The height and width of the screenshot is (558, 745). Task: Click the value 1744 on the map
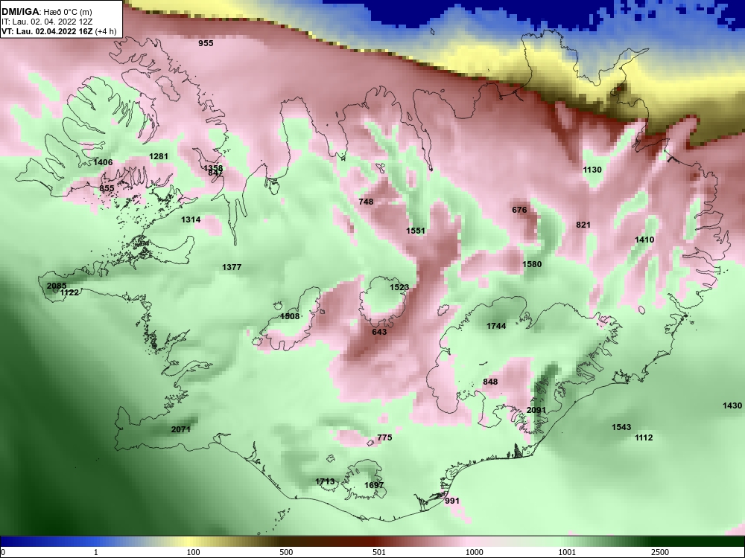coord(496,326)
